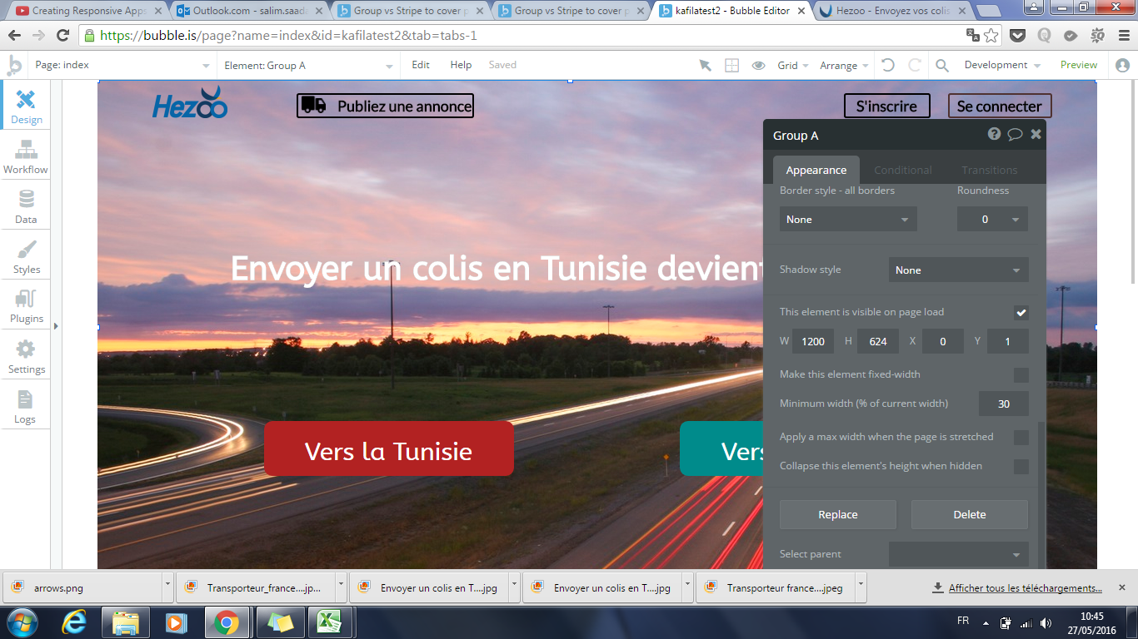Click the height H input field

878,342
